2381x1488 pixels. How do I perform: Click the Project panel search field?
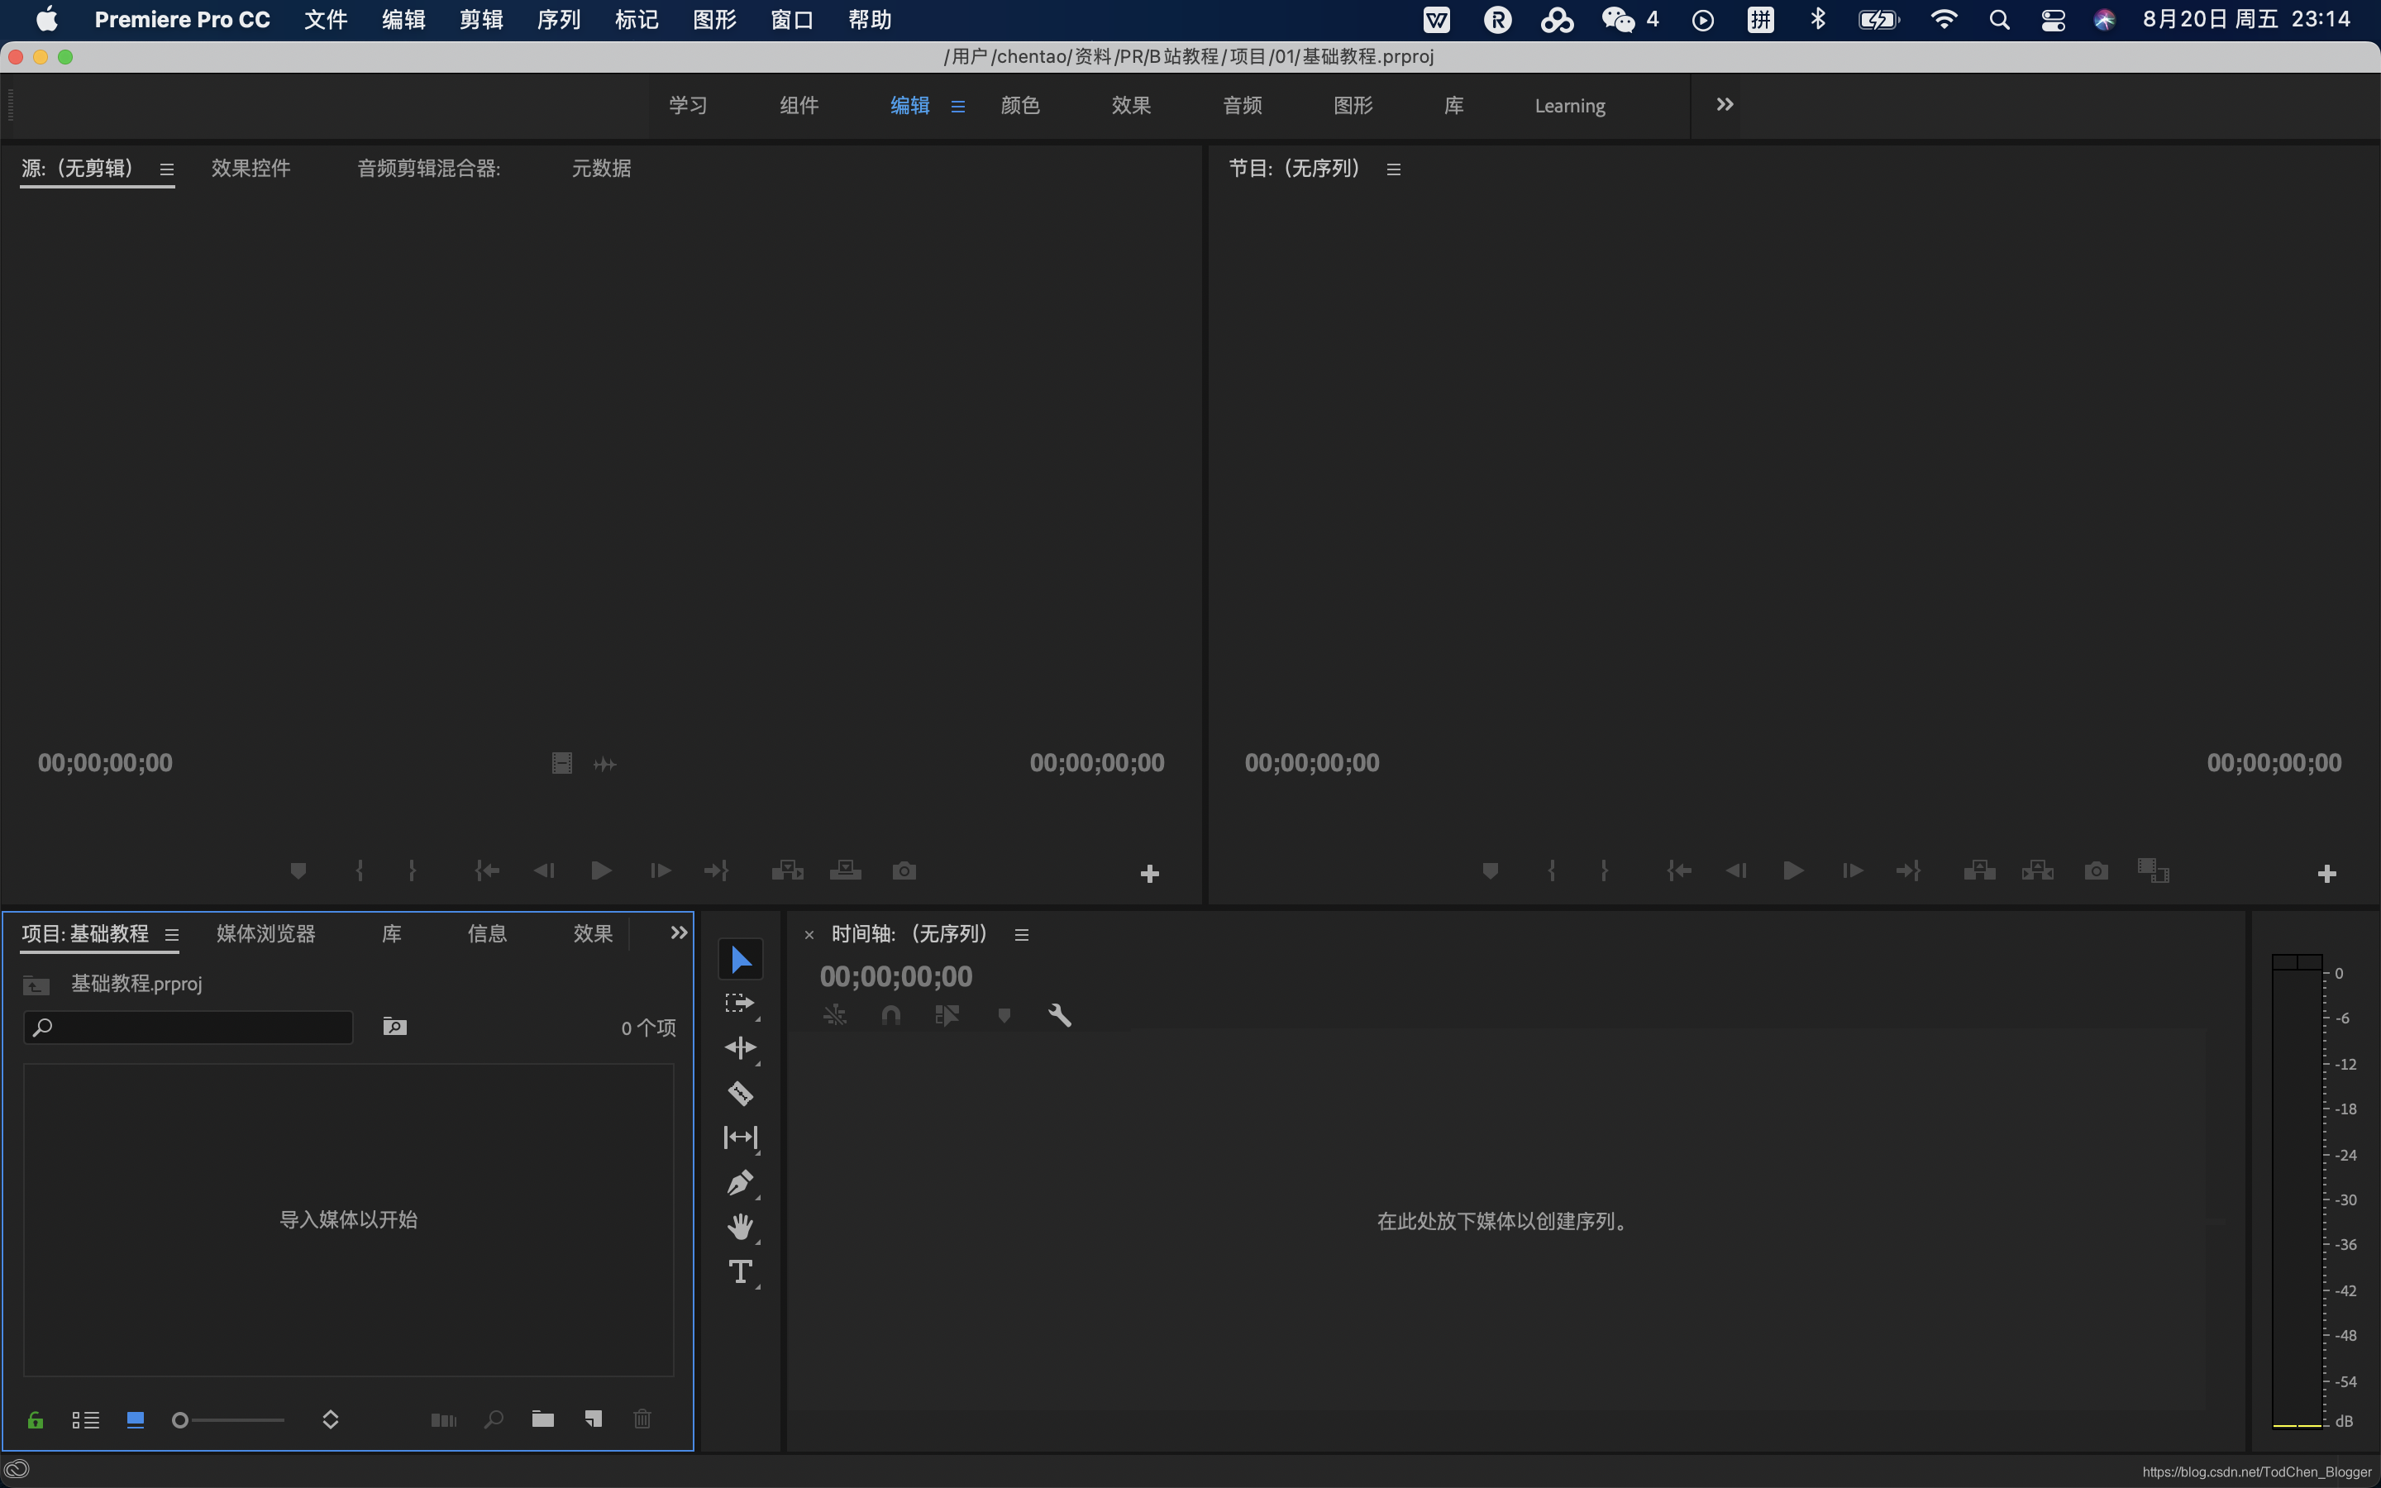point(197,1028)
